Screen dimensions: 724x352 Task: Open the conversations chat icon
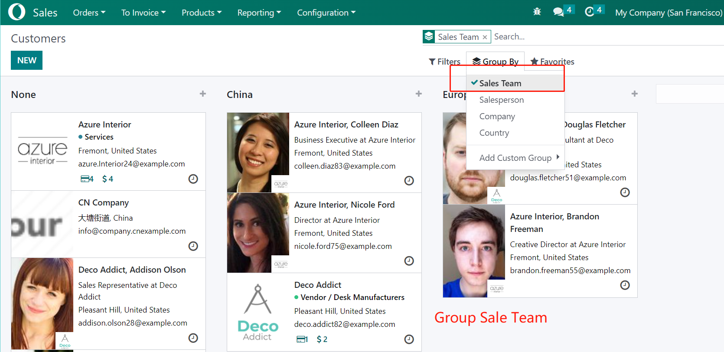(x=558, y=12)
